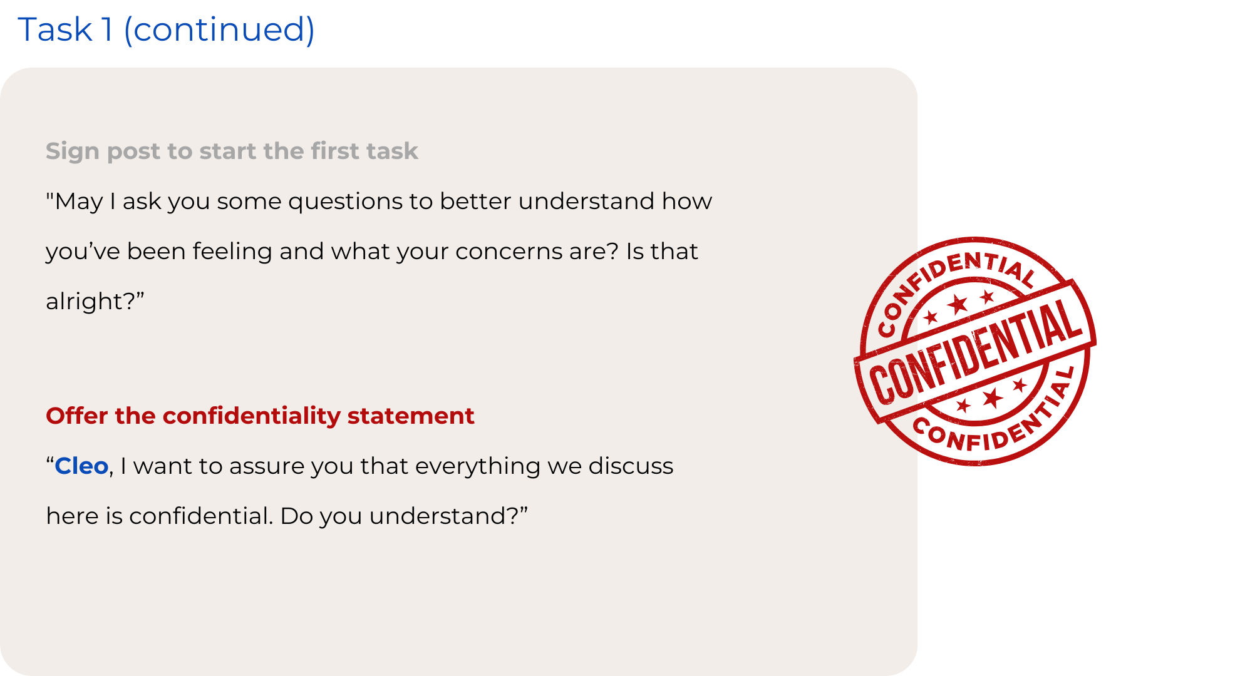Image resolution: width=1240 pixels, height=676 pixels.
Task: Click the line 'here is confidential. Do you understand?'
Action: [287, 516]
